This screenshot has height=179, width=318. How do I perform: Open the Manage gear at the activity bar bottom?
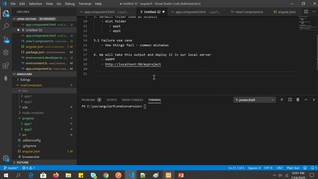6,158
